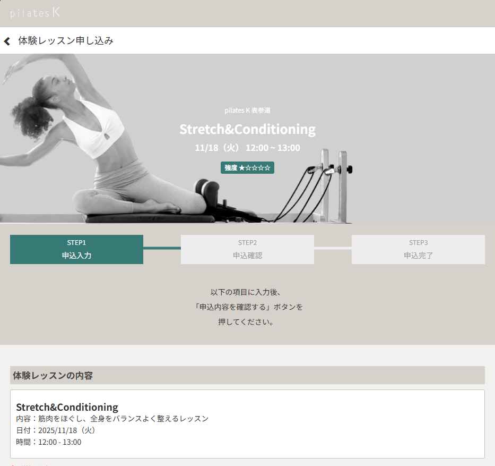This screenshot has width=495, height=466.
Task: Click the progress connector between STEP2 and STEP3
Action: pos(333,248)
